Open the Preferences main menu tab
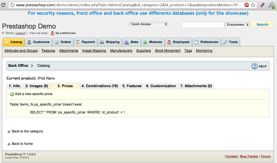Viewport: 277px width, 163px height. click(x=206, y=42)
